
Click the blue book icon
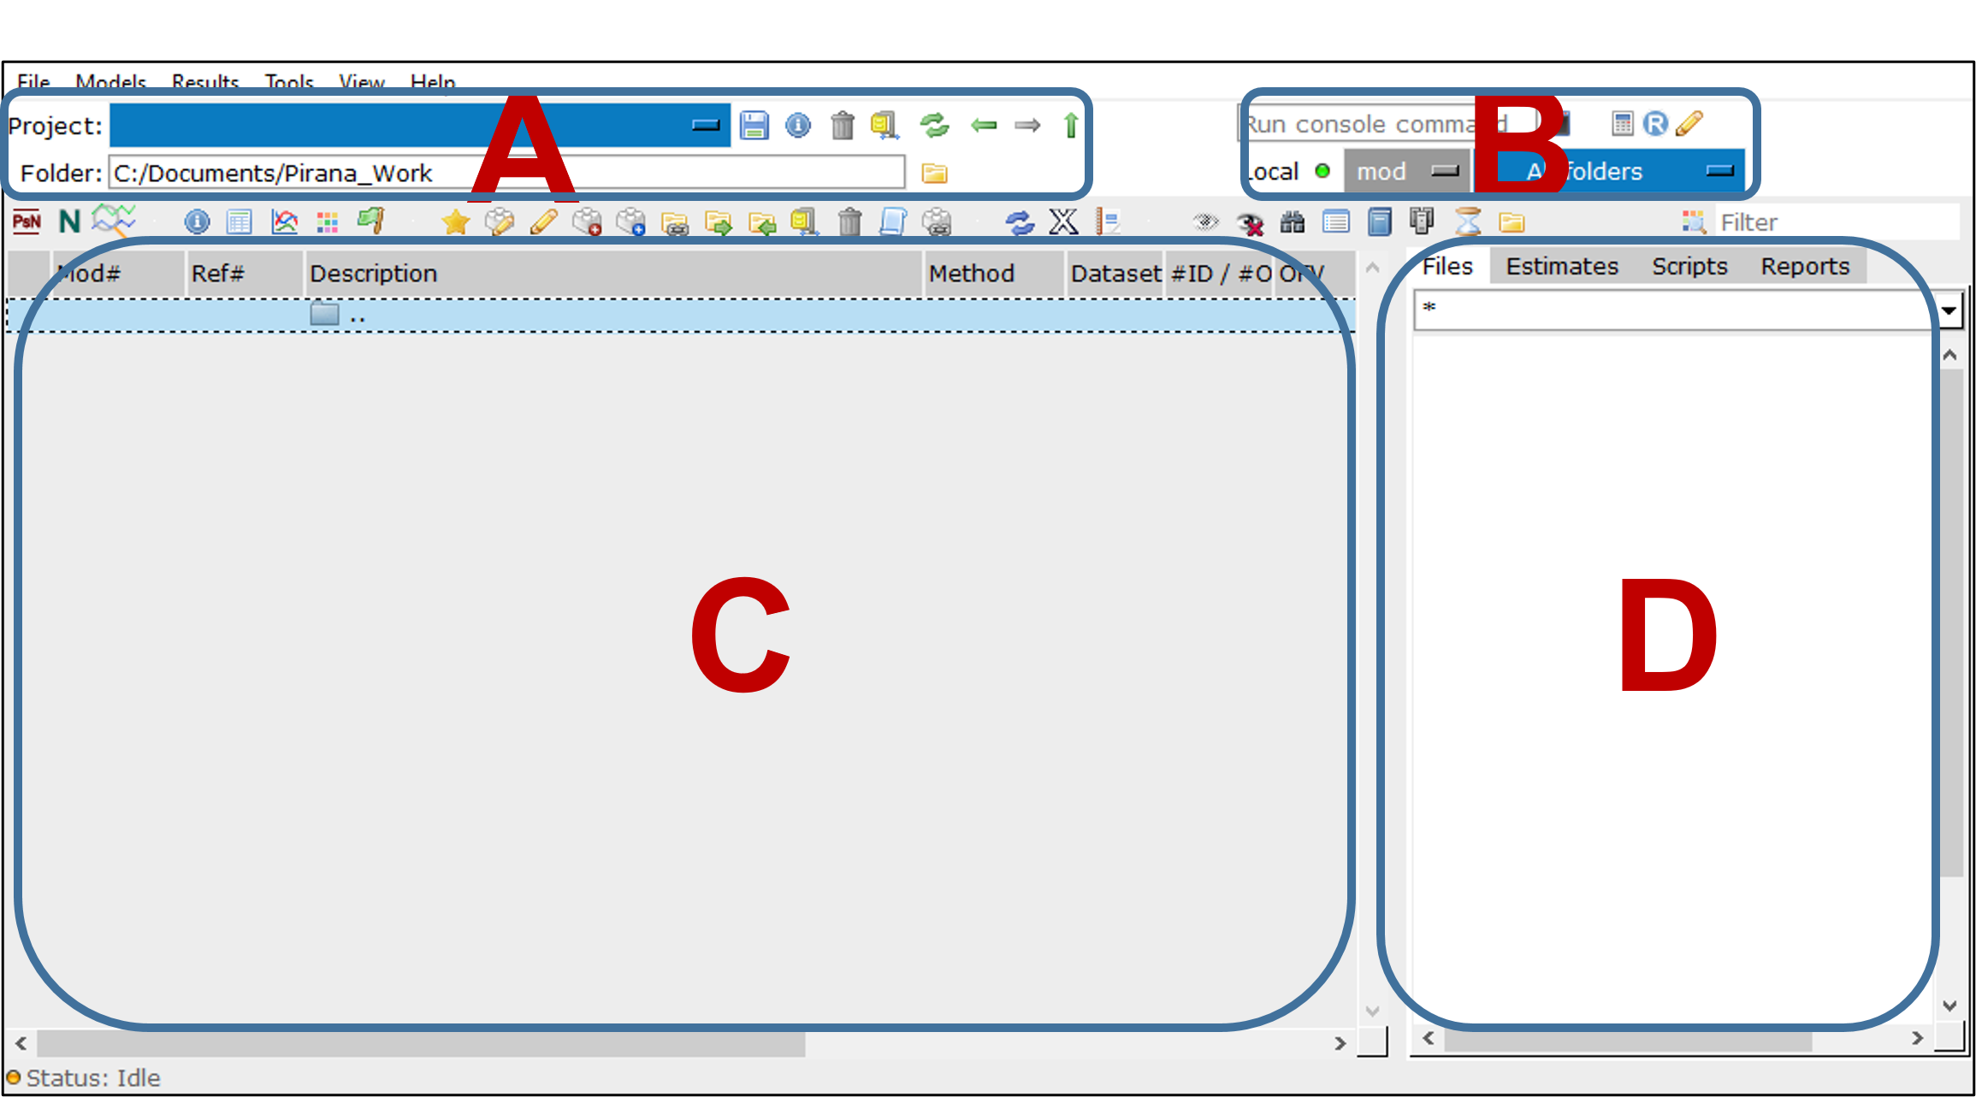coord(1380,222)
